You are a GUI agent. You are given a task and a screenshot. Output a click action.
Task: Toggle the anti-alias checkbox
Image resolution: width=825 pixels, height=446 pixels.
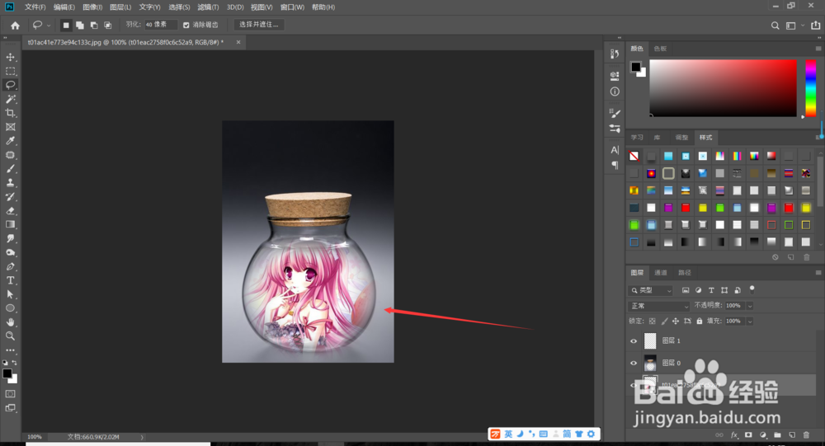186,25
